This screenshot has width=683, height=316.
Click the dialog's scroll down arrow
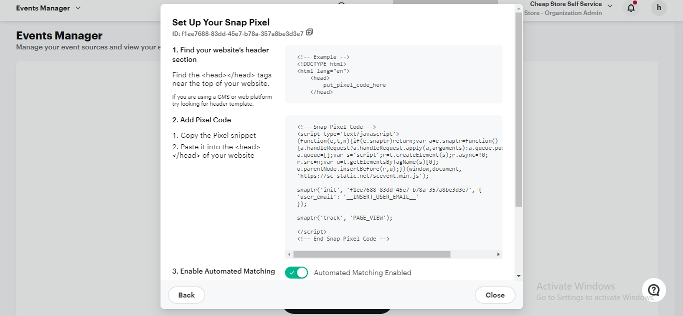pos(518,276)
